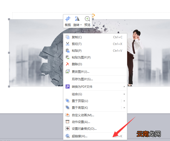Image resolution: width=170 pixels, height=141 pixels.
Task: Click the scissors icon beside 剪切(T)
Action: [x=68, y=44]
